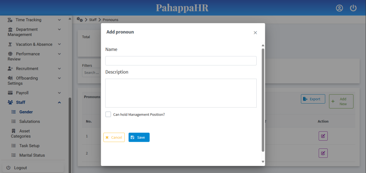Click the Recruitment person-plus icon
Screen dimensions: 366x173
tap(10, 69)
